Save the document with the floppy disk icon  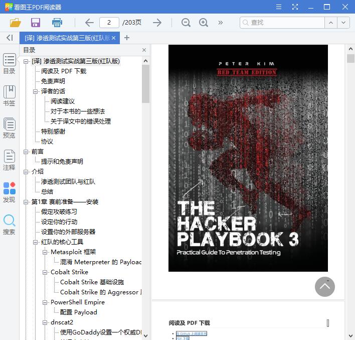(x=36, y=23)
